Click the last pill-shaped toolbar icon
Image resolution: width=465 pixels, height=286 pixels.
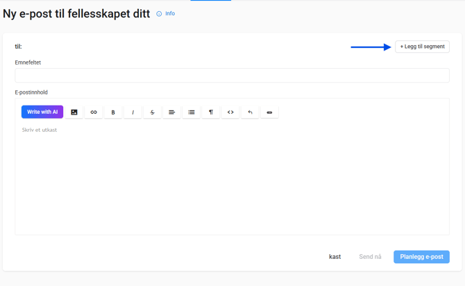coord(269,112)
